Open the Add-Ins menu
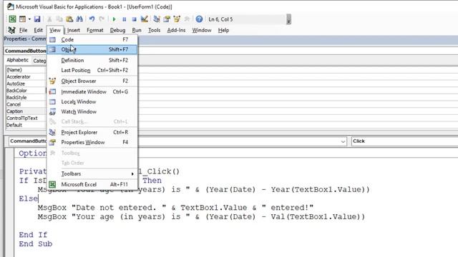Viewport: 458px width, 257px height. coord(176,30)
